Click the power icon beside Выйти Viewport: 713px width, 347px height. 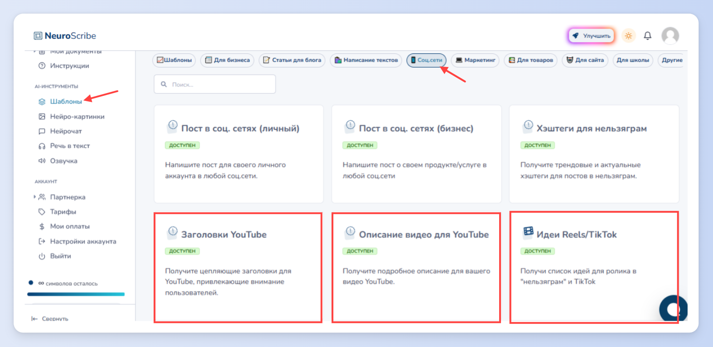(42, 256)
